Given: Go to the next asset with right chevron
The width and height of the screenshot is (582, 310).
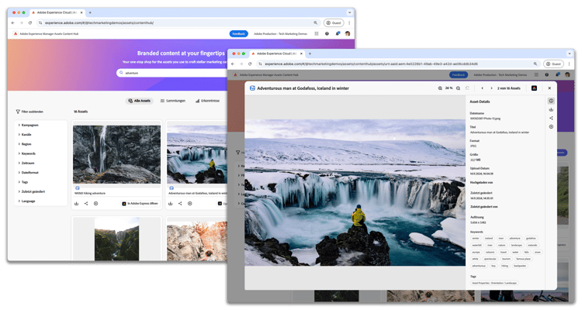Looking at the screenshot, I should (491, 88).
